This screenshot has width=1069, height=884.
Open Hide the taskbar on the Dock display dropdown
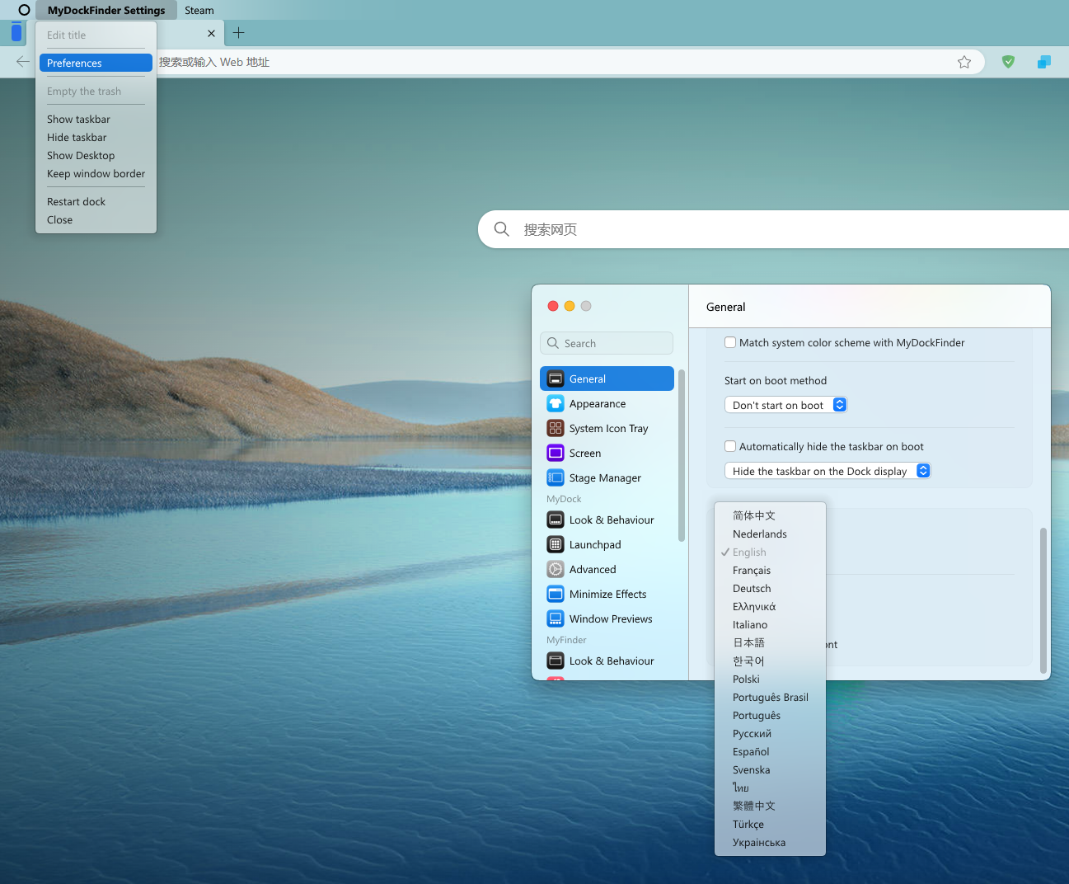click(x=828, y=471)
